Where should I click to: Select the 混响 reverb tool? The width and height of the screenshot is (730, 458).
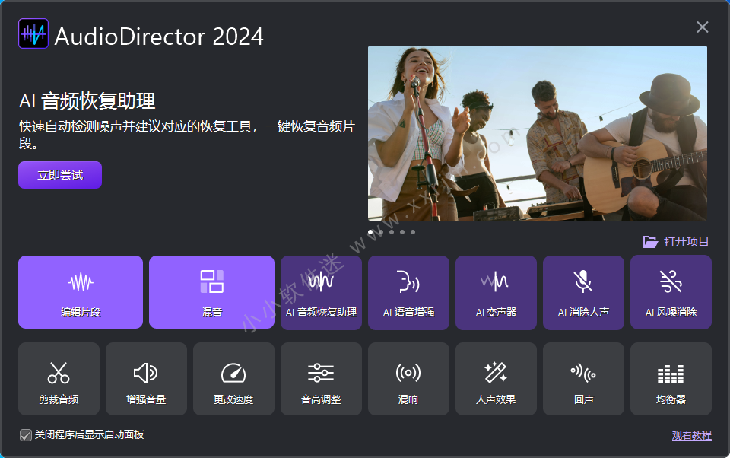click(x=408, y=378)
